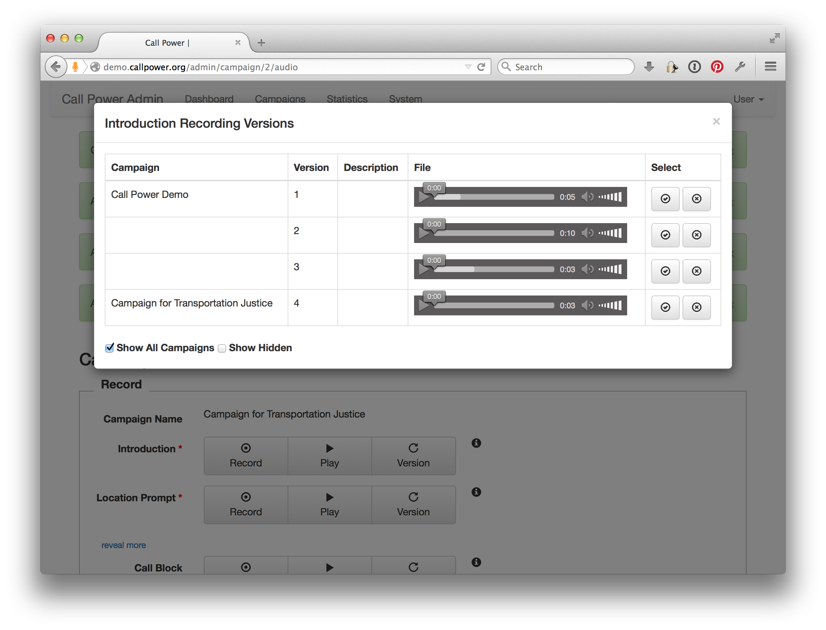Click the reveal more link
Viewport: 826px width, 630px height.
click(x=124, y=545)
